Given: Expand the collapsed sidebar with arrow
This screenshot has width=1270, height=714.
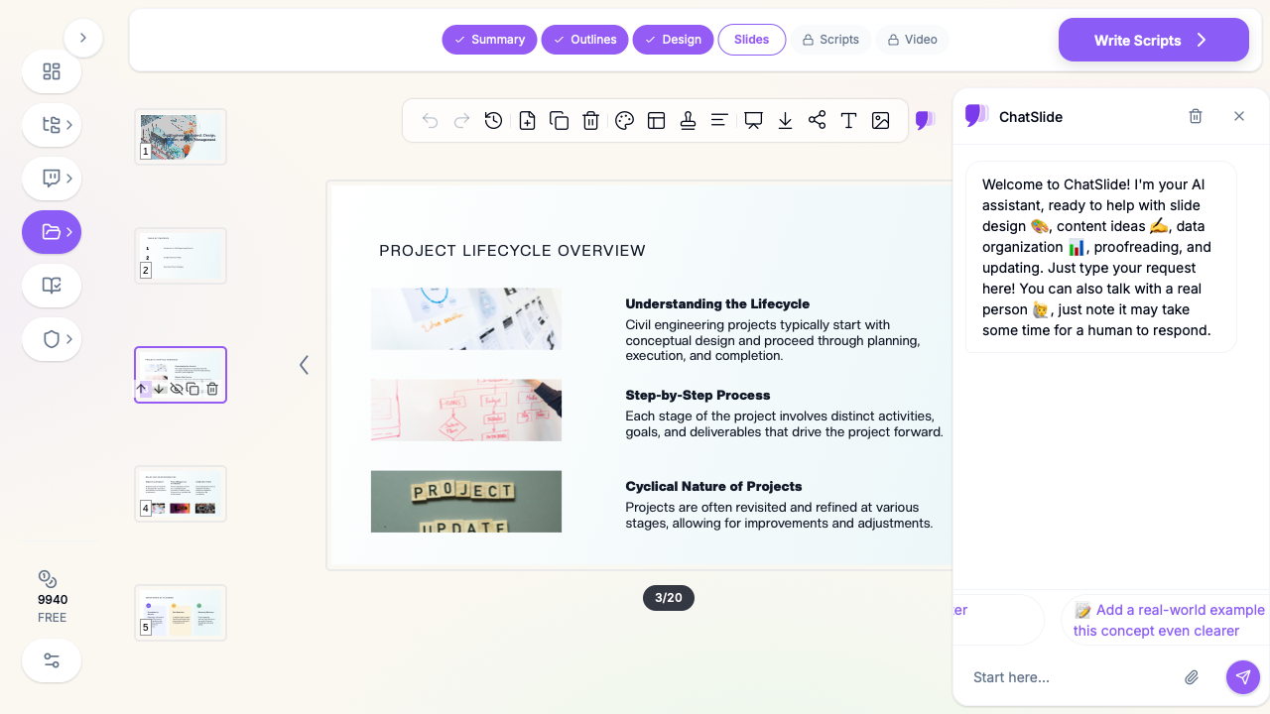Looking at the screenshot, I should point(83,38).
